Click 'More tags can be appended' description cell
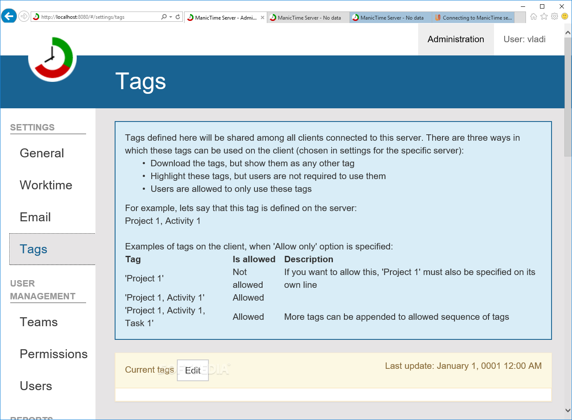Viewport: 572px width, 420px height. tap(396, 317)
